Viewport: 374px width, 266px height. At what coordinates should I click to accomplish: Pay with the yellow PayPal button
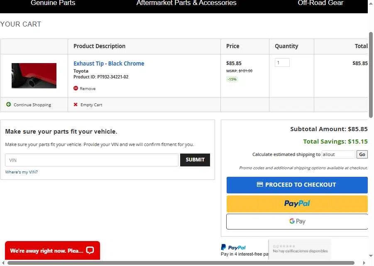tap(297, 204)
